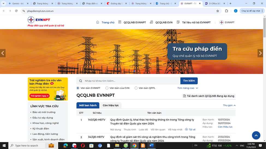Click VB liên quan under document 140/QĐ-HĐTV
Image resolution: width=266 pixels, height=149 pixels.
click(x=158, y=129)
